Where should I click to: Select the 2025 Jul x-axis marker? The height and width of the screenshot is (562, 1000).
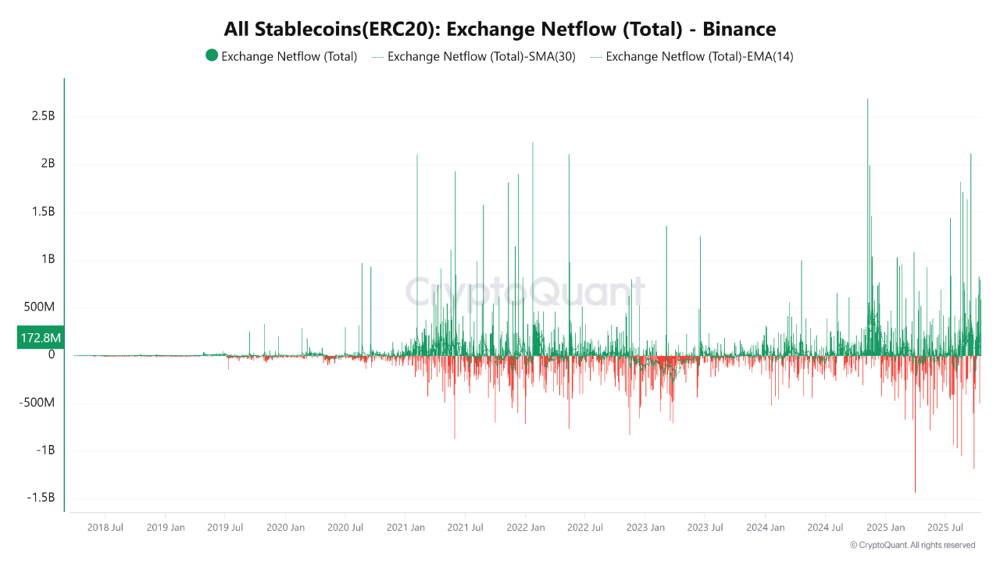coord(945,528)
